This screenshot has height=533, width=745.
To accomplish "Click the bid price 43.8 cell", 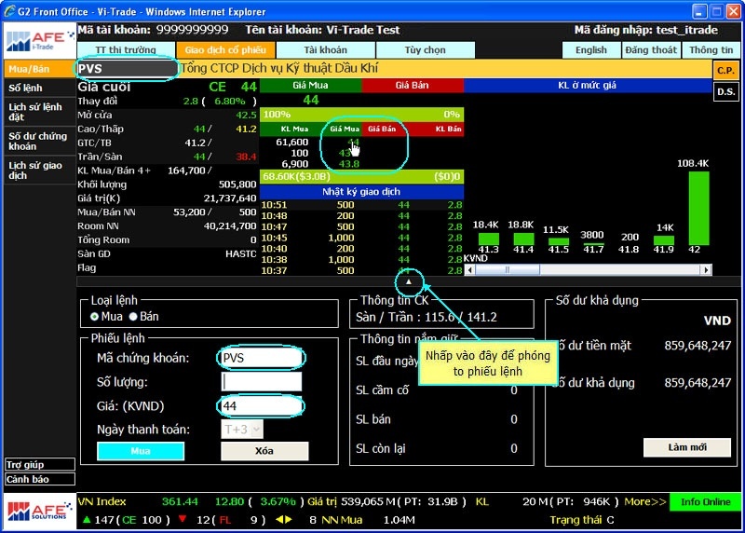I will pyautogui.click(x=349, y=164).
